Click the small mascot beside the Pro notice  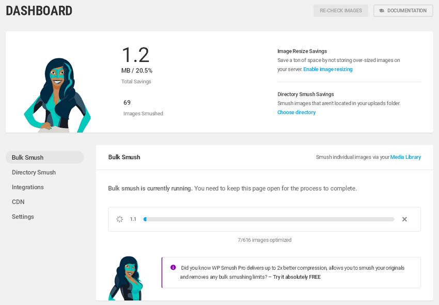[126, 278]
